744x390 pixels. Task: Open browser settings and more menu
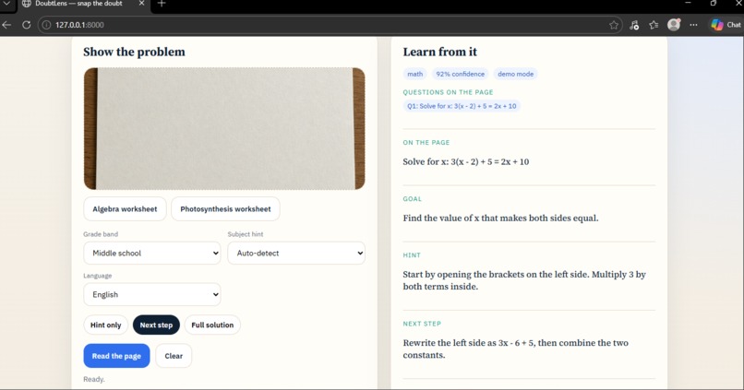click(x=694, y=25)
